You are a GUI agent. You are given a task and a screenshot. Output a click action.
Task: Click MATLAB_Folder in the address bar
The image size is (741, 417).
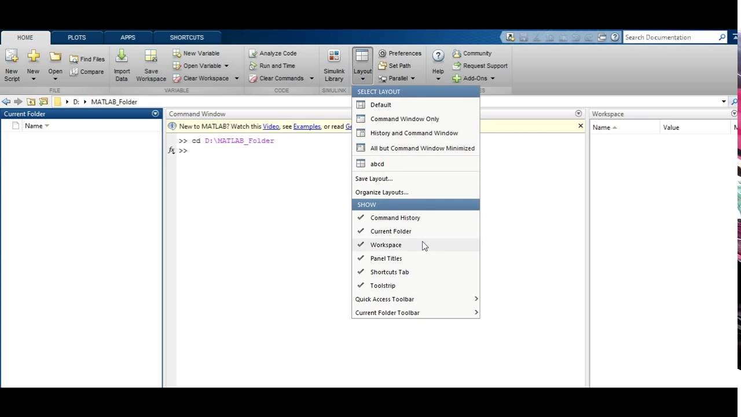(x=114, y=102)
